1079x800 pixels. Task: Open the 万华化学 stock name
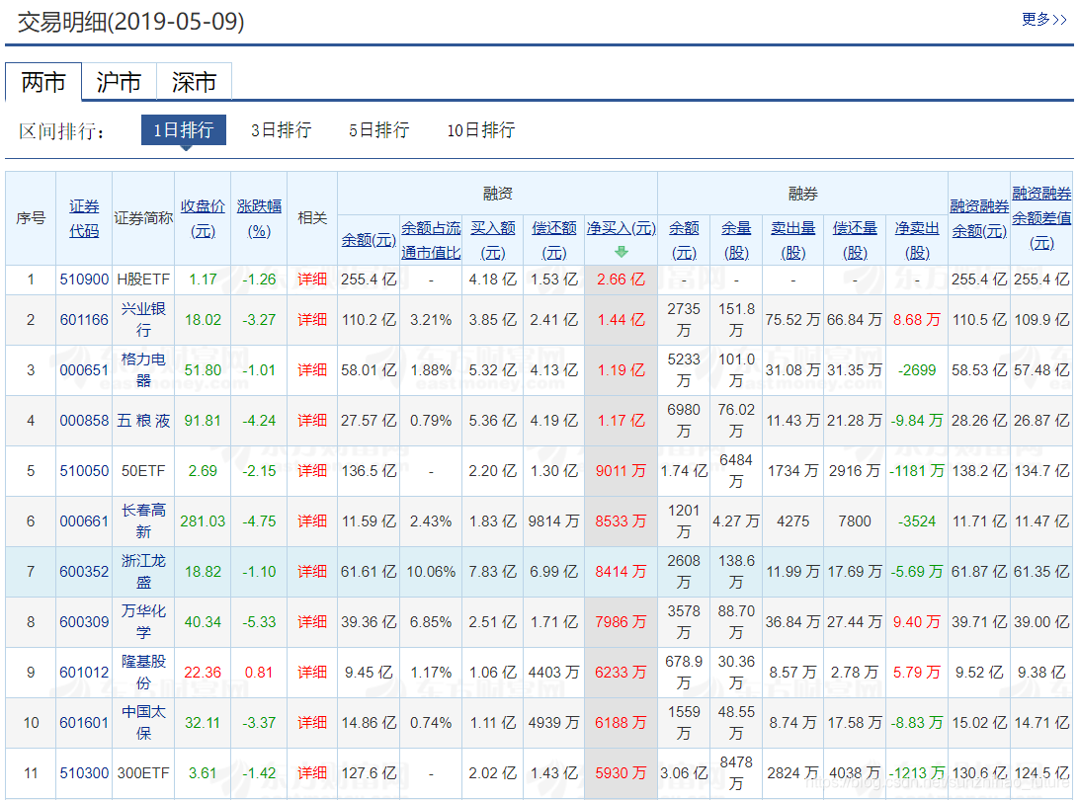tap(143, 622)
